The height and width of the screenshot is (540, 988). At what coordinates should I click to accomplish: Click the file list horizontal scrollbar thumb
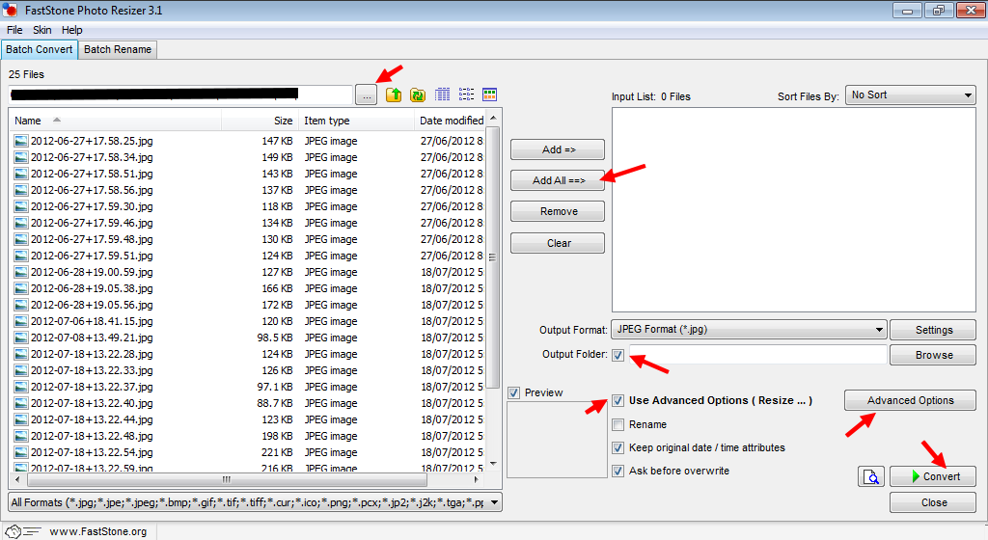pos(227,479)
